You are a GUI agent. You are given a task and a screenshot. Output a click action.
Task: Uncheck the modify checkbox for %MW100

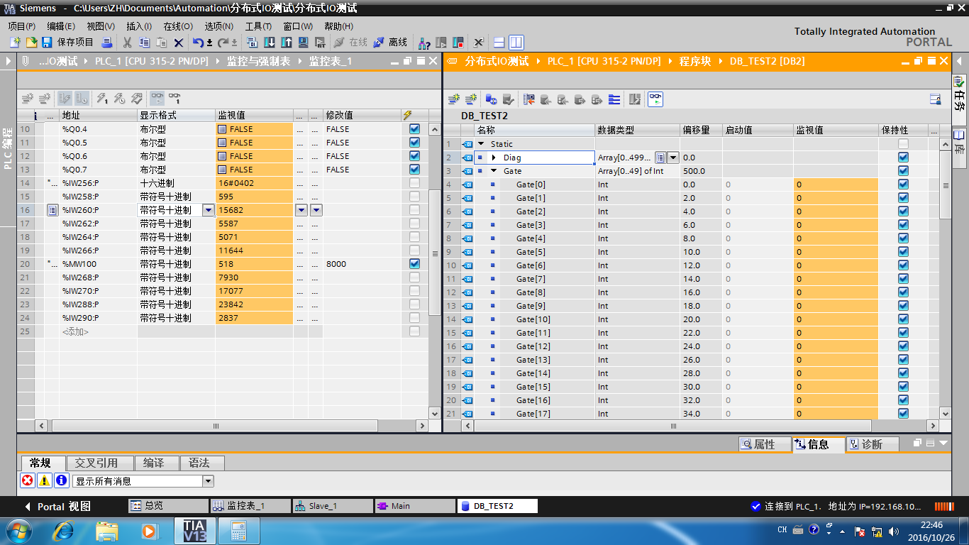(x=414, y=264)
